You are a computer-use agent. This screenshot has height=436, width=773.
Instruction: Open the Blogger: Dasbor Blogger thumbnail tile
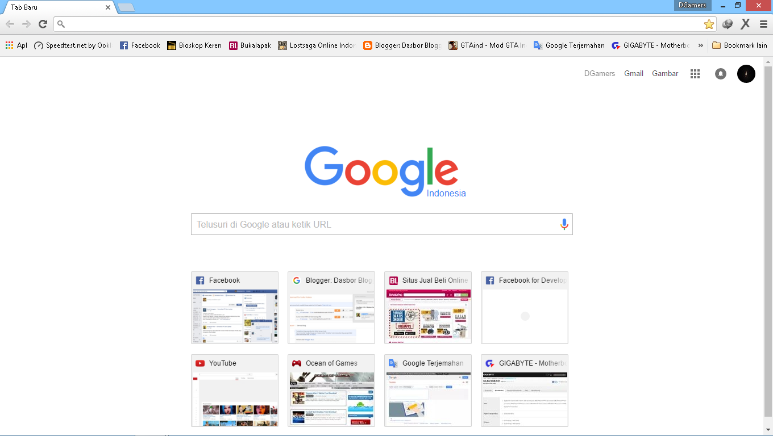point(331,308)
